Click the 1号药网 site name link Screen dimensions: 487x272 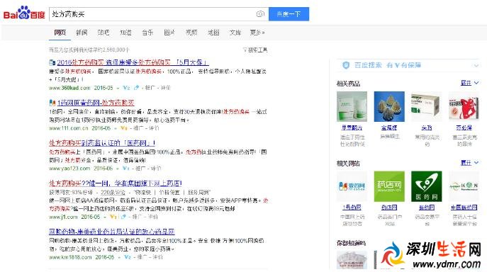(352, 208)
